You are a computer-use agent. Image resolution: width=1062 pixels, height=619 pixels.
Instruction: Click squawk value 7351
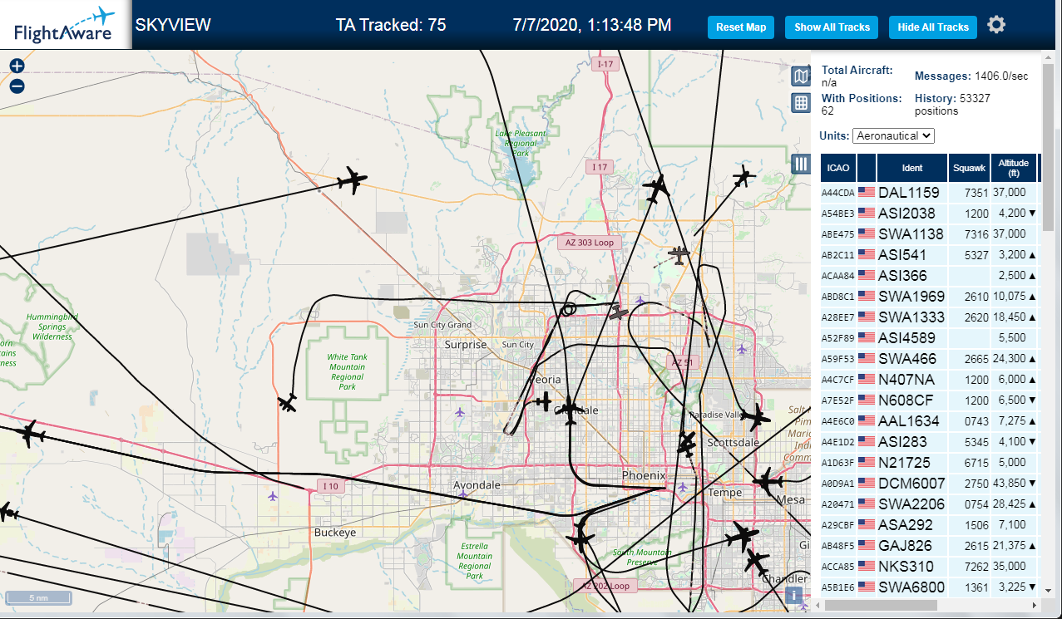pos(976,193)
